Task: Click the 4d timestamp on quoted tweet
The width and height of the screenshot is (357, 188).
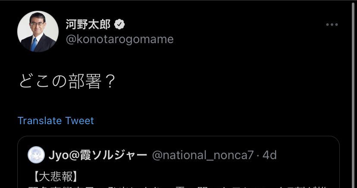Action: (x=269, y=155)
